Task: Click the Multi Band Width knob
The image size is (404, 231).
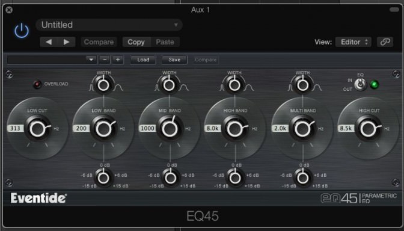Action: [x=303, y=85]
